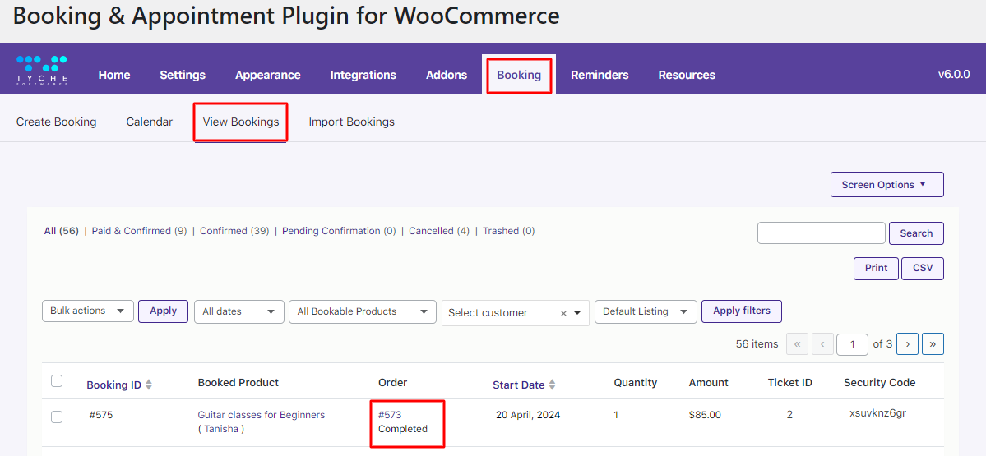The height and width of the screenshot is (456, 986).
Task: Open the Integrations menu item
Action: [363, 75]
